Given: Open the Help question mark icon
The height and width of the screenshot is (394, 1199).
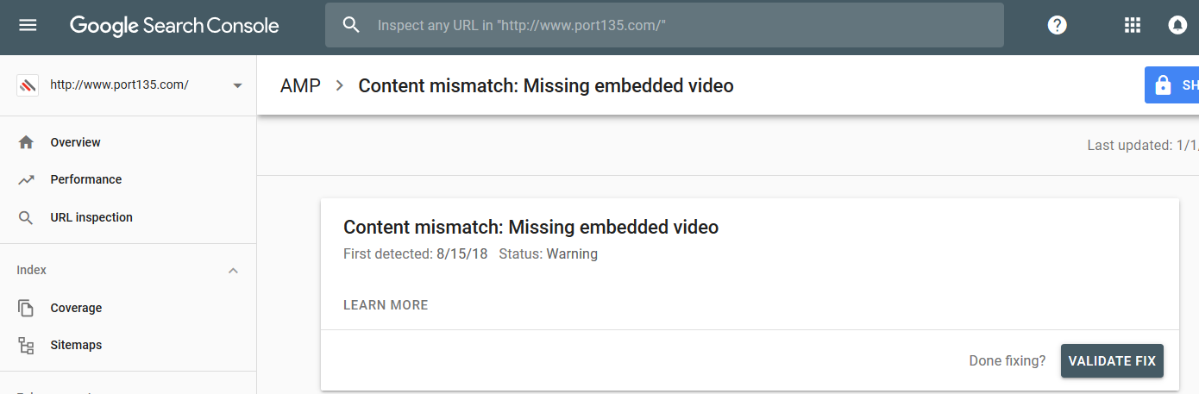Looking at the screenshot, I should point(1057,25).
